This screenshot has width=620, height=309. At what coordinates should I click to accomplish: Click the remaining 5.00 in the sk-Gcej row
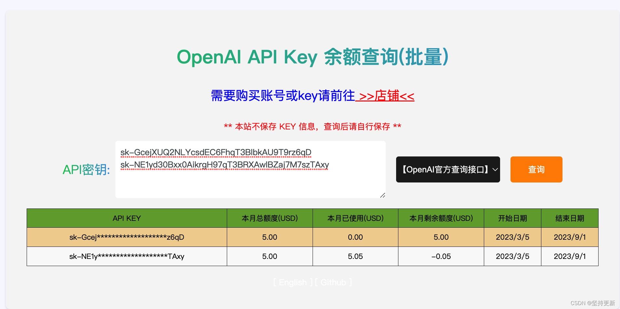441,237
